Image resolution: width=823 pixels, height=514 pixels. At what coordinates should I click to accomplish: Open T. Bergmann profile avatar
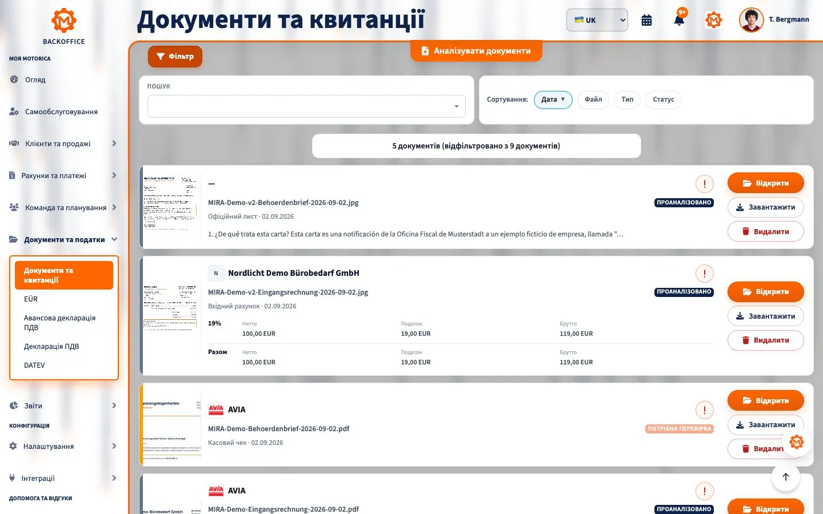coord(751,20)
